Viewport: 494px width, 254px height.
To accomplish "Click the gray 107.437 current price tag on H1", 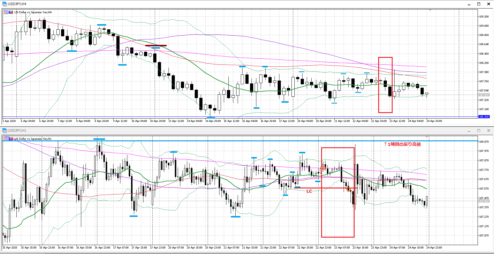I will [484, 201].
